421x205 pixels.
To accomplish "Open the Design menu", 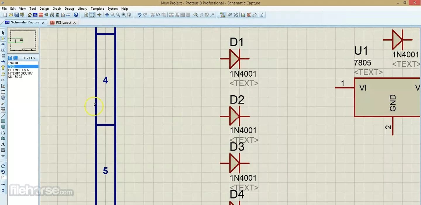I will (x=44, y=9).
